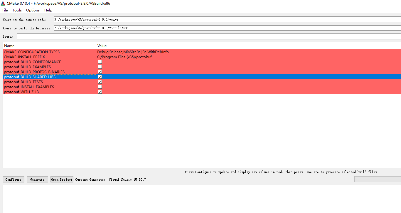Open the File menu
Screen dimensions: 401x213
tap(5, 10)
